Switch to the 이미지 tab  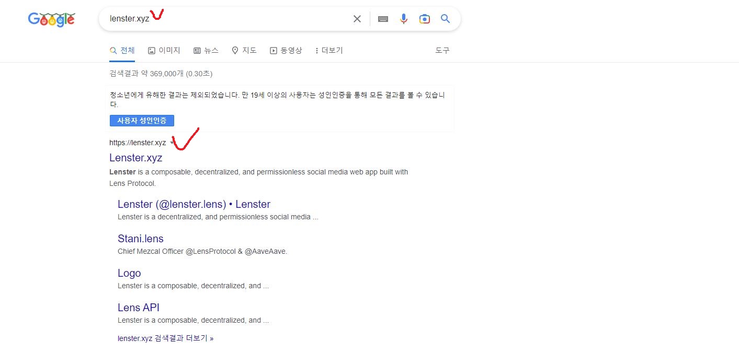click(x=164, y=51)
